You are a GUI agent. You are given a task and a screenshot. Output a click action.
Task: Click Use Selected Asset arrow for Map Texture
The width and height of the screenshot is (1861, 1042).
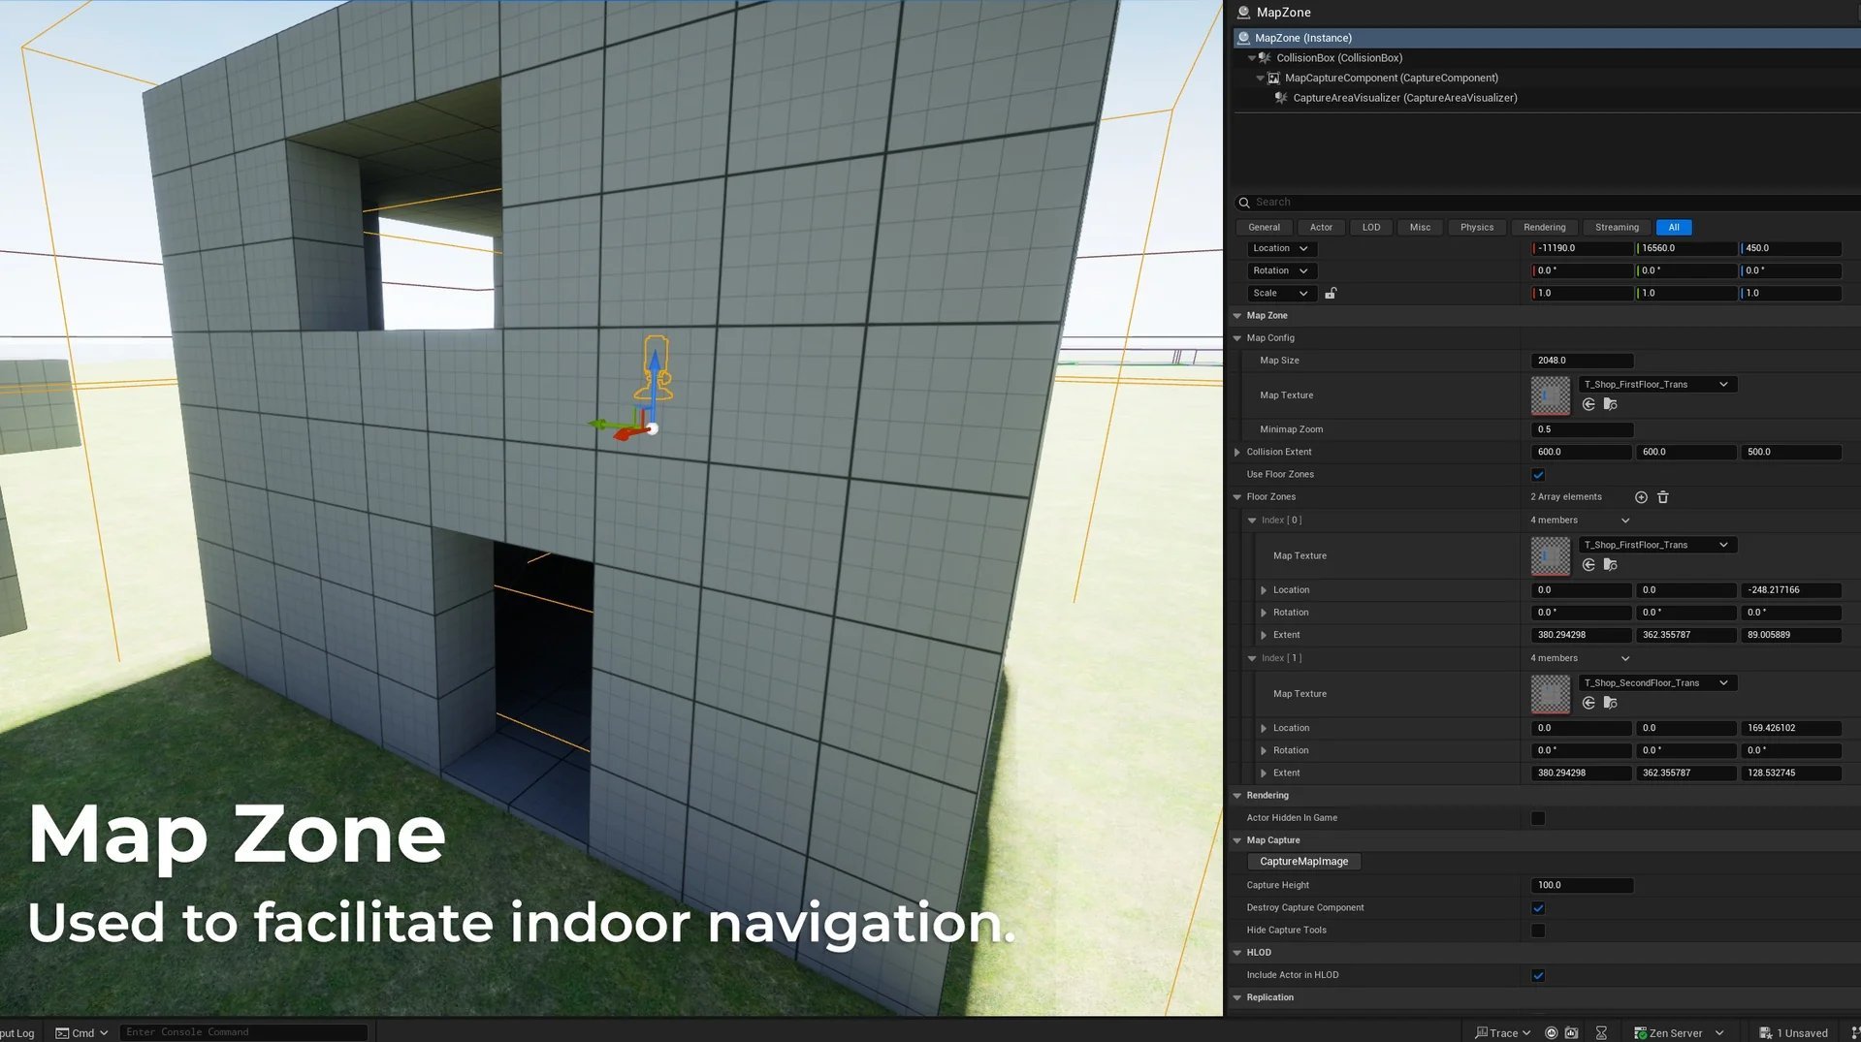1588,404
